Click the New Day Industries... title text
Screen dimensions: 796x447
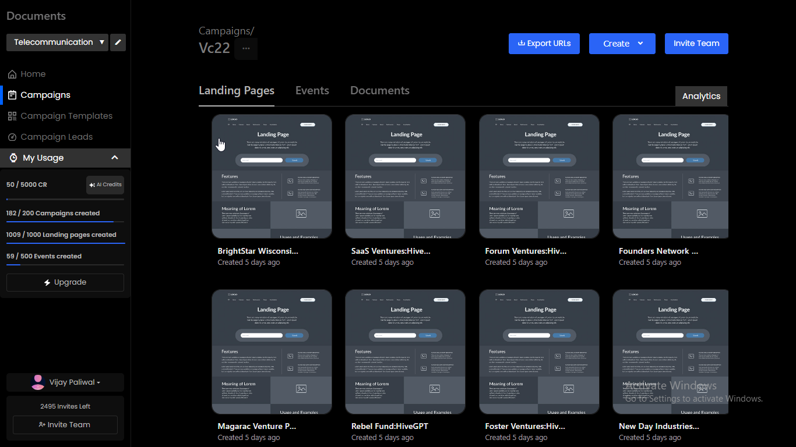659,427
